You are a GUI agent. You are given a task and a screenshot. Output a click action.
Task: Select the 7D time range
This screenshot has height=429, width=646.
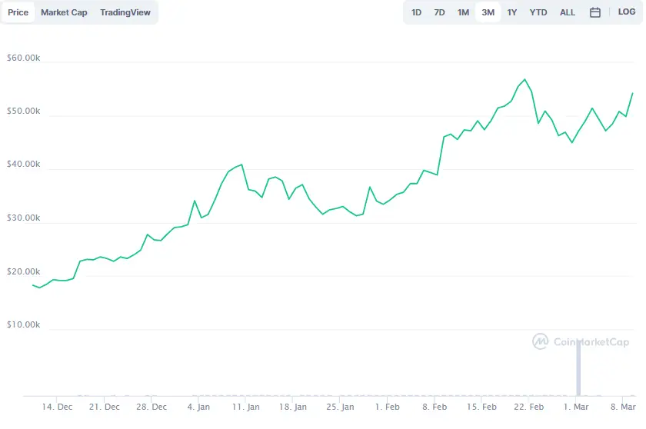(x=439, y=12)
